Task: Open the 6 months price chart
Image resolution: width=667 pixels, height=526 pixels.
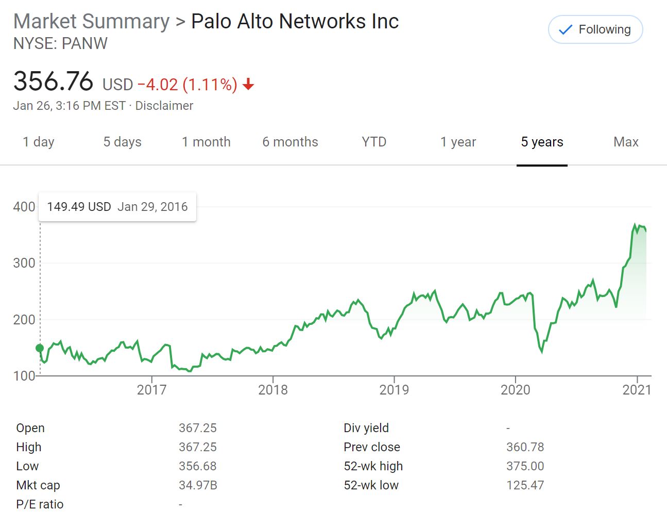Action: point(290,142)
